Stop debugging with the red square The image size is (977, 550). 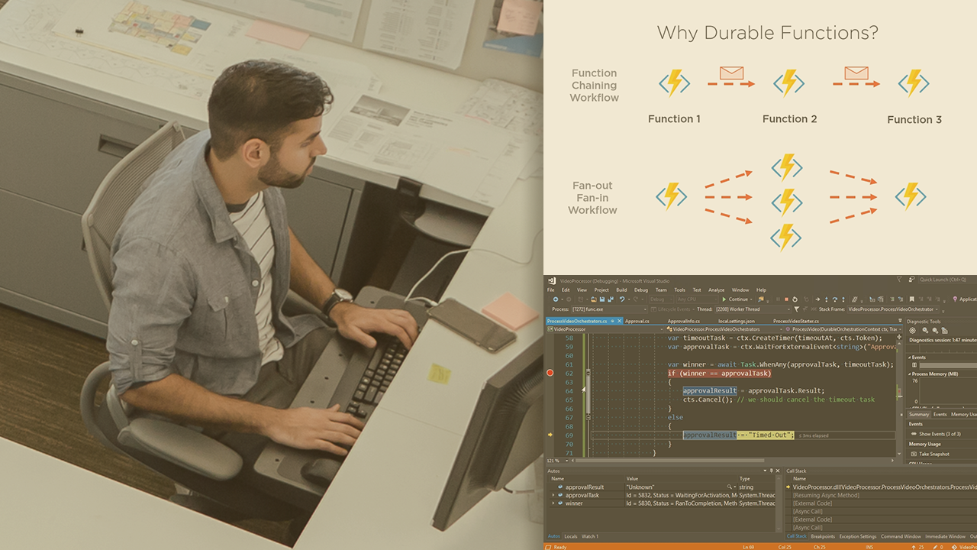(787, 299)
